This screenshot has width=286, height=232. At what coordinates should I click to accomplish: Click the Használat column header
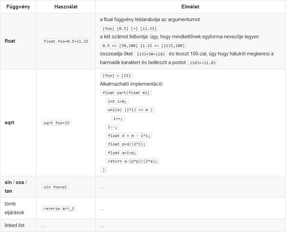pyautogui.click(x=66, y=7)
